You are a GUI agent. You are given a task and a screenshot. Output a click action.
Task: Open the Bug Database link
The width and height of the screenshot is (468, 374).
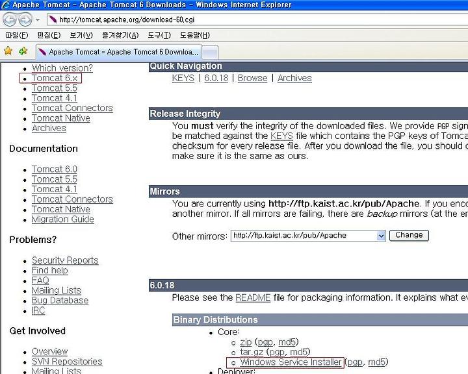60,301
